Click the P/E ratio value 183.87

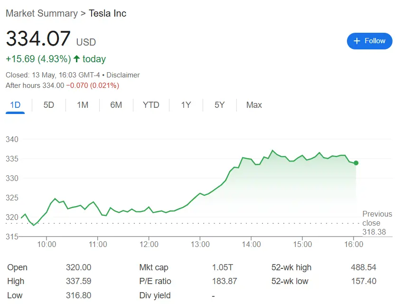coord(224,281)
